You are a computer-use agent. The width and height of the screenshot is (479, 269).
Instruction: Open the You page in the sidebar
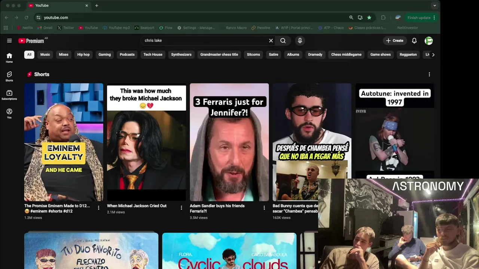tap(9, 114)
